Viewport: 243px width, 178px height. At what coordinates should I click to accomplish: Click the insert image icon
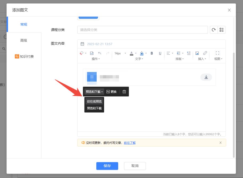tap(197, 53)
